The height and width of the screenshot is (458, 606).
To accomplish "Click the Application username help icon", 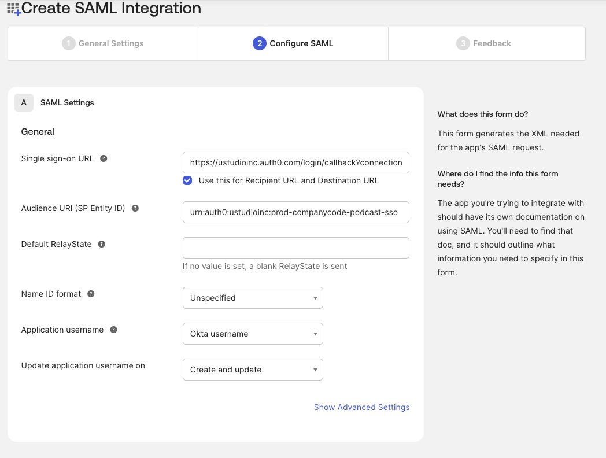I will (113, 330).
